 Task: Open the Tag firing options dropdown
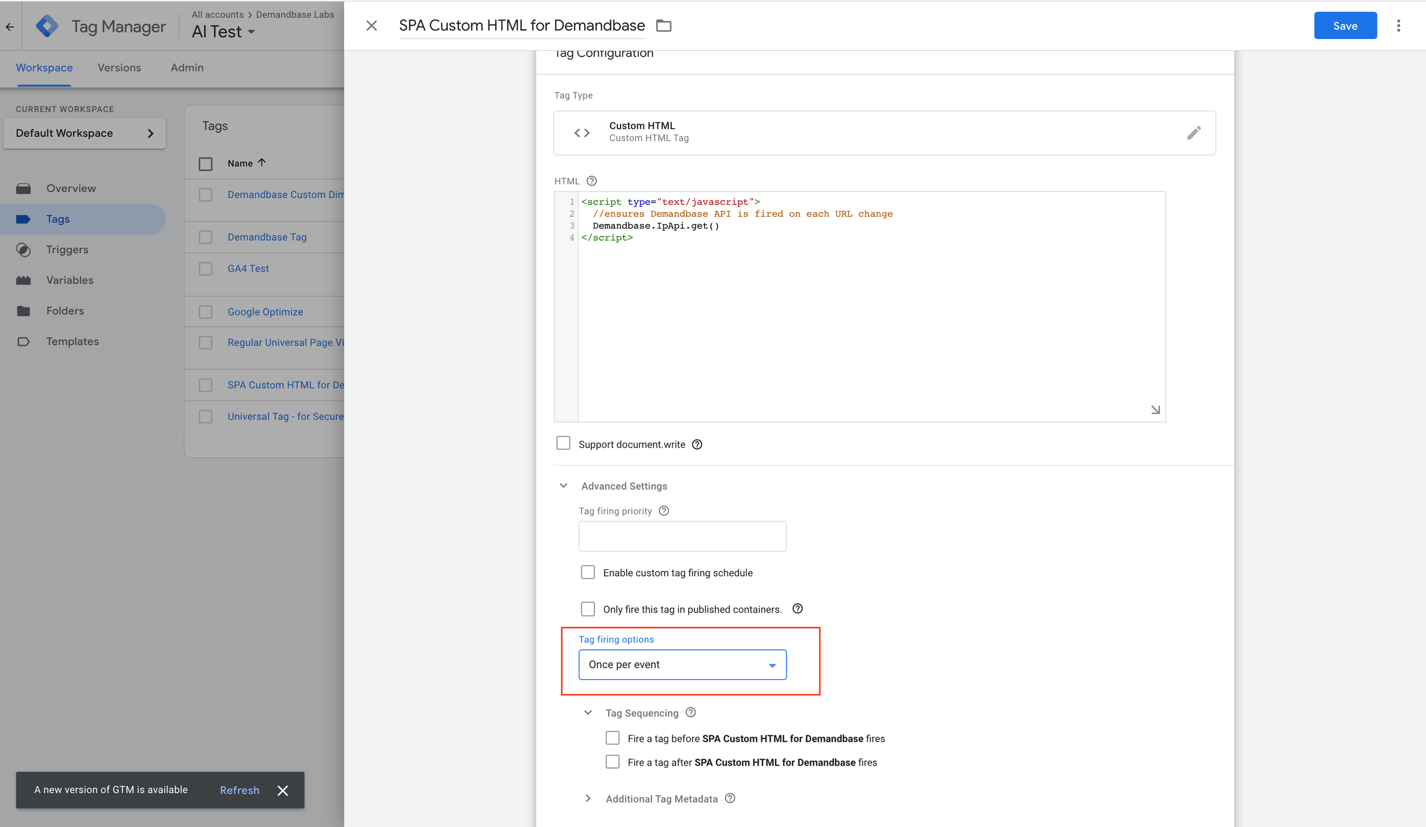tap(682, 664)
